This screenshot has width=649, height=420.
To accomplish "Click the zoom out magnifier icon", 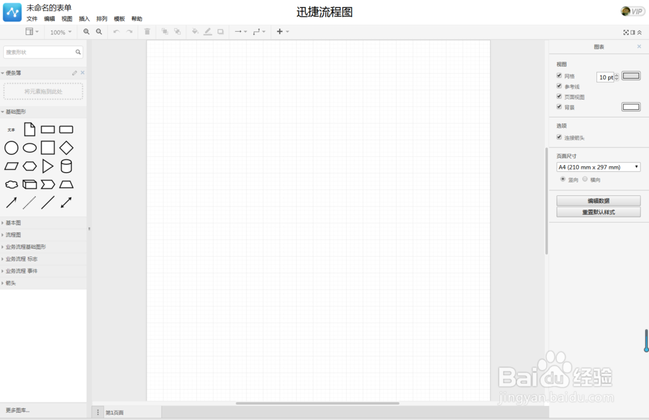I will click(99, 31).
